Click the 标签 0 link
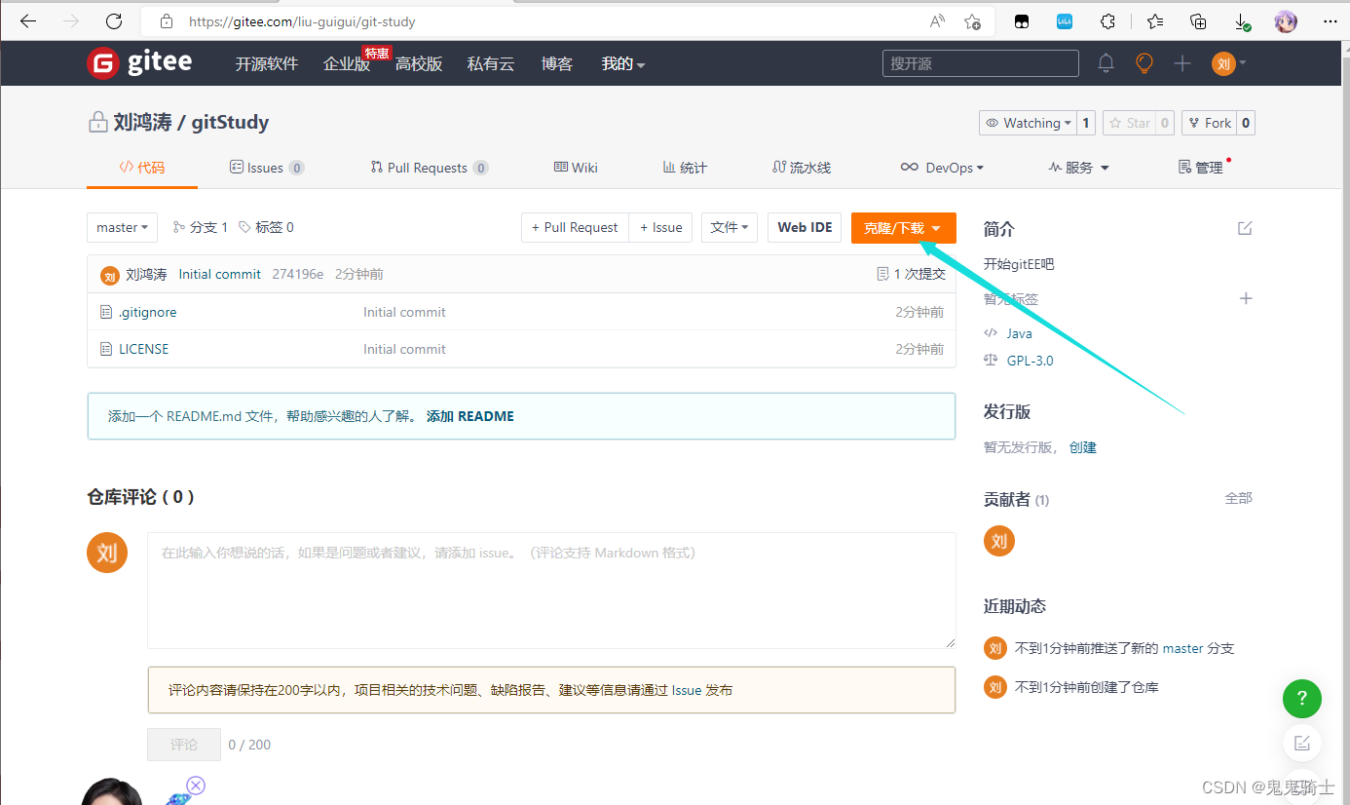The width and height of the screenshot is (1350, 805). pos(266,227)
